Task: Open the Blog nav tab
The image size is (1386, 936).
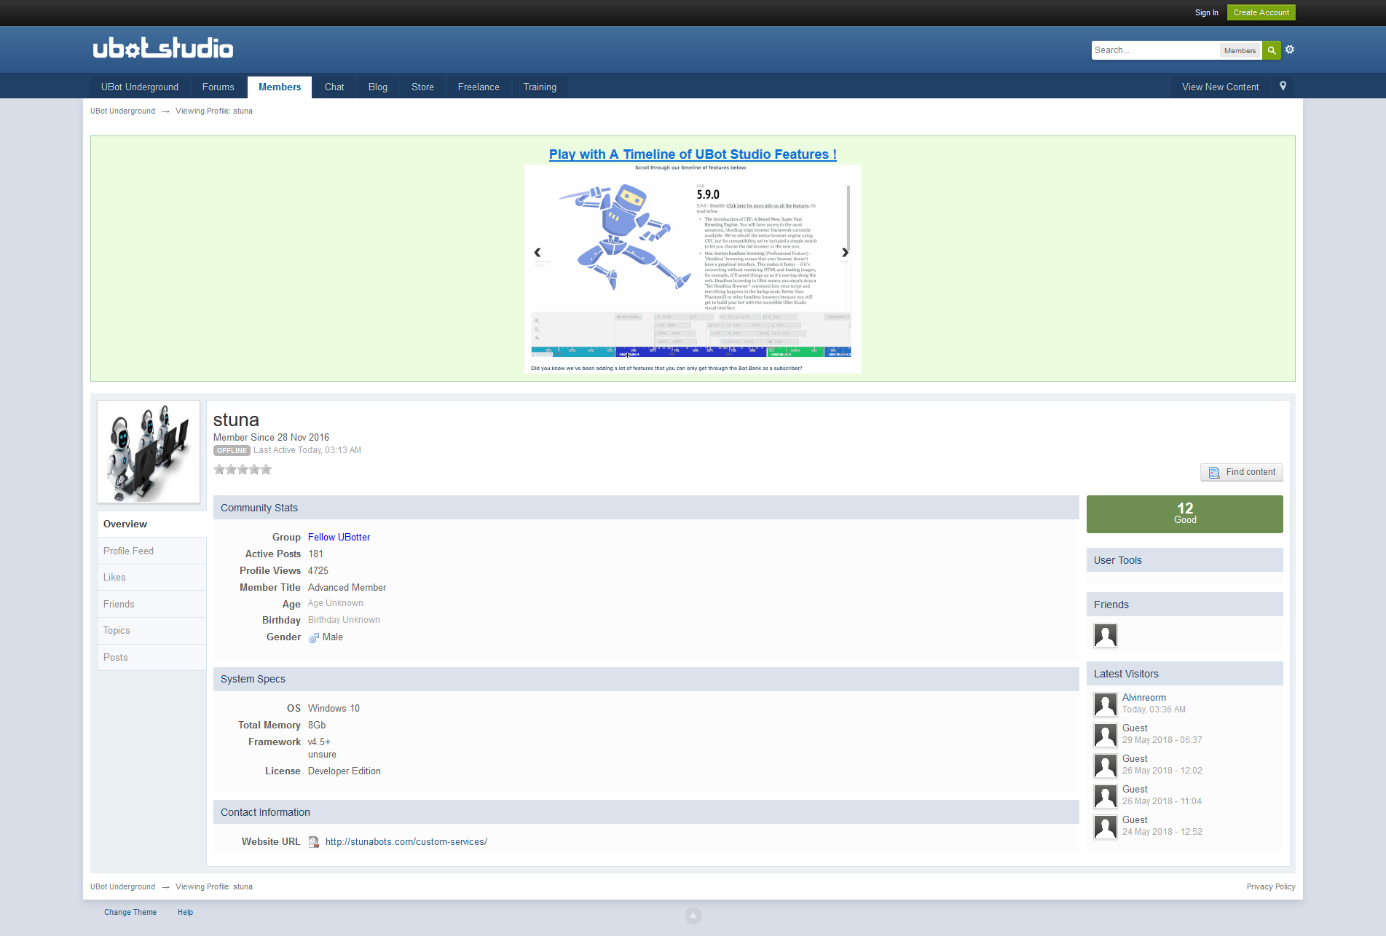Action: point(378,87)
